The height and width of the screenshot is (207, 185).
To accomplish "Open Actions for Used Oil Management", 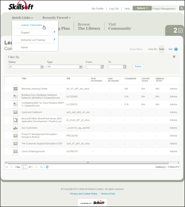I will point(174,151).
